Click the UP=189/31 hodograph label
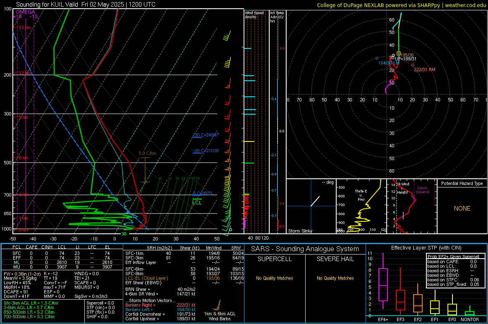Viewport: 488px width, 324px height. (406, 59)
